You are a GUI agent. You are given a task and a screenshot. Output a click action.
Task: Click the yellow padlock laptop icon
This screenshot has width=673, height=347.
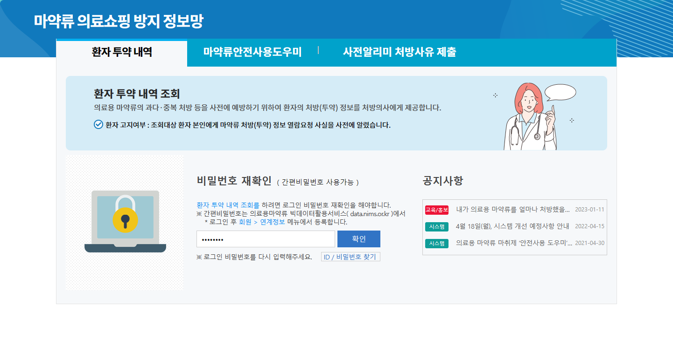pos(125,222)
